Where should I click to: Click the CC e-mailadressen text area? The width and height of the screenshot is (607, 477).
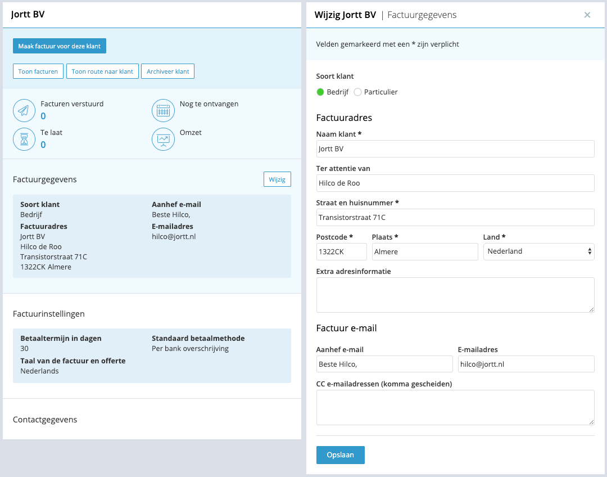(455, 407)
